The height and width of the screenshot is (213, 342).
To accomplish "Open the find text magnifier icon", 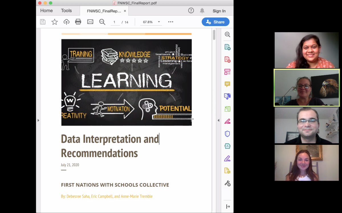I will 102,22.
